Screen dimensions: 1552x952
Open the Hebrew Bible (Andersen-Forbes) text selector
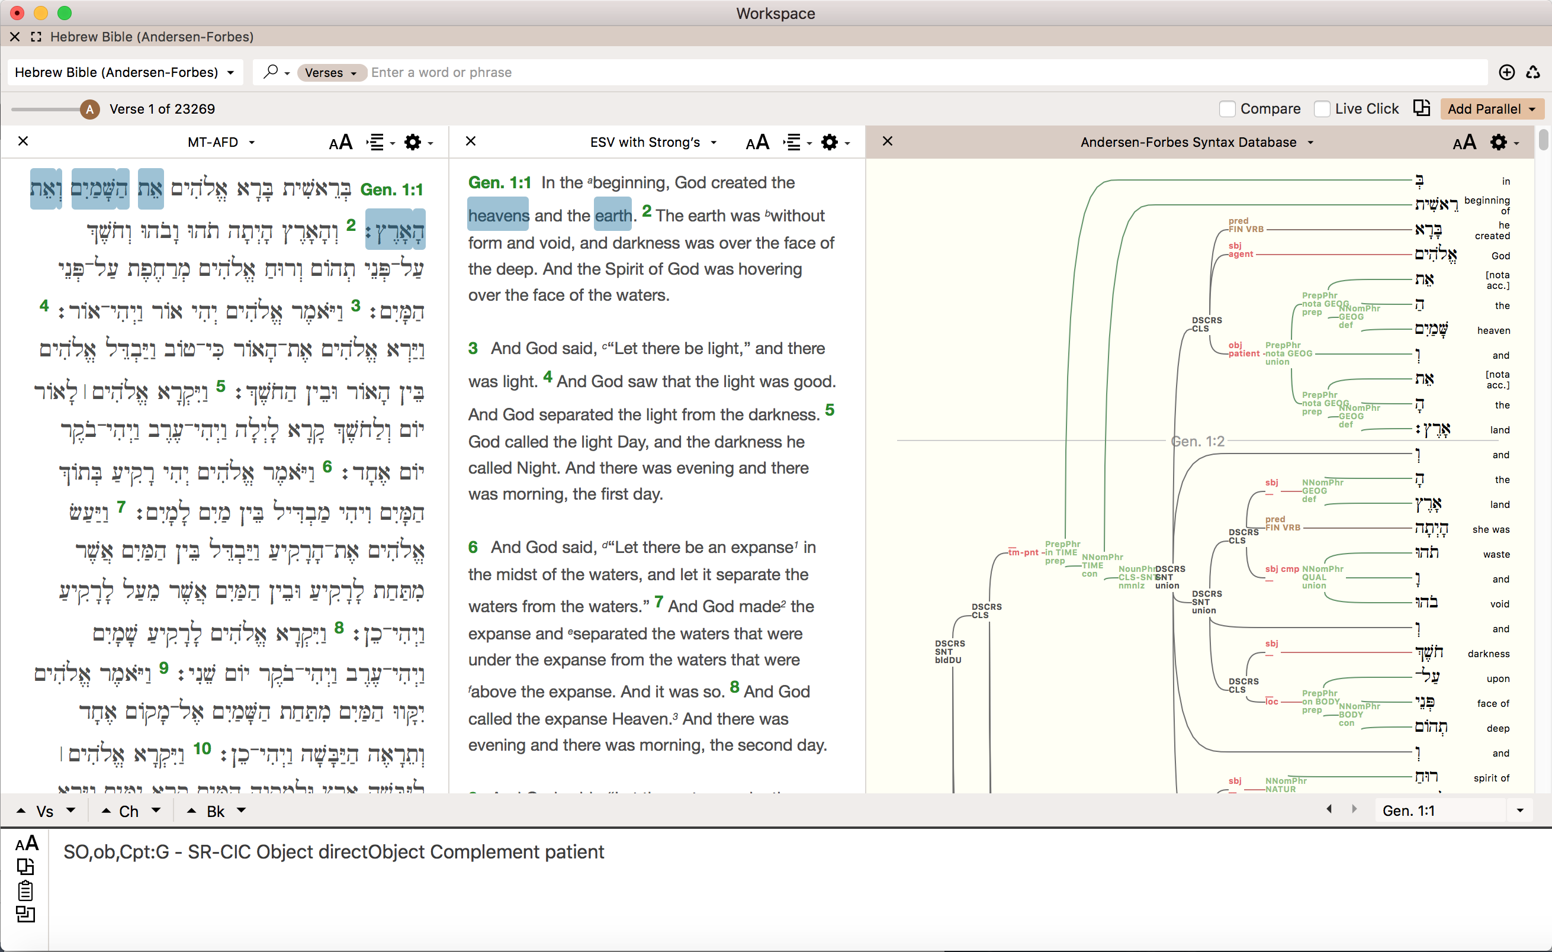[x=124, y=72]
